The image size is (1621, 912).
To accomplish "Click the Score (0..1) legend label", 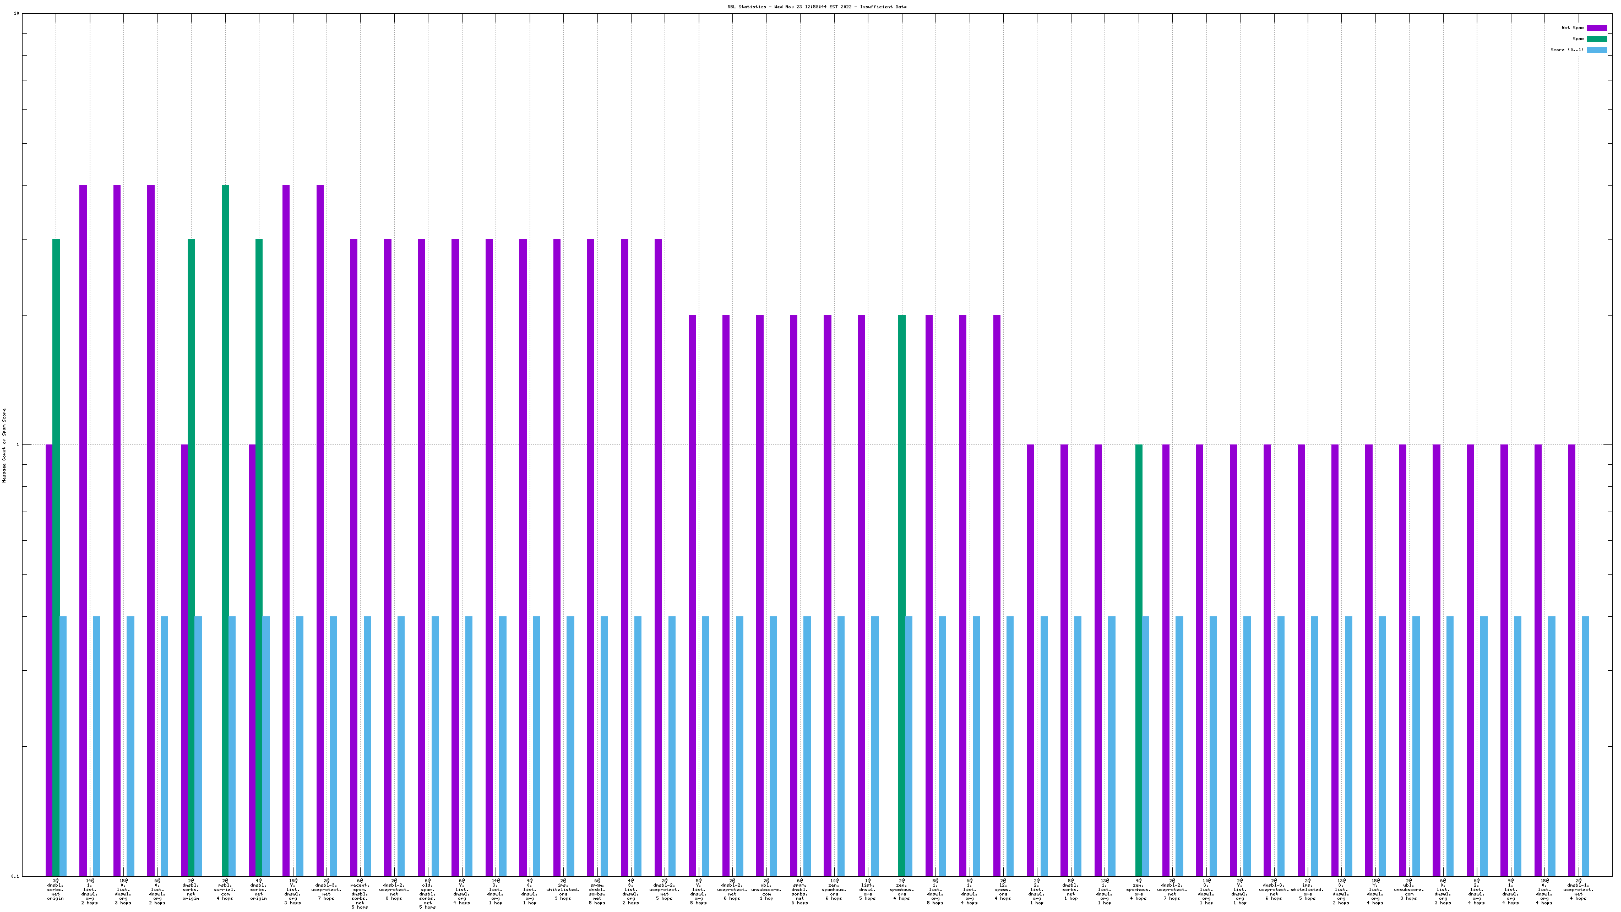I will click(1567, 50).
